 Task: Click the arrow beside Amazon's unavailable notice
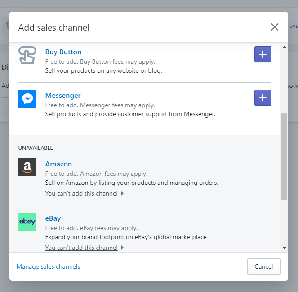[123, 194]
